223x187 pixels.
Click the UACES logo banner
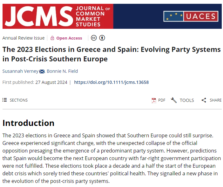point(191,16)
